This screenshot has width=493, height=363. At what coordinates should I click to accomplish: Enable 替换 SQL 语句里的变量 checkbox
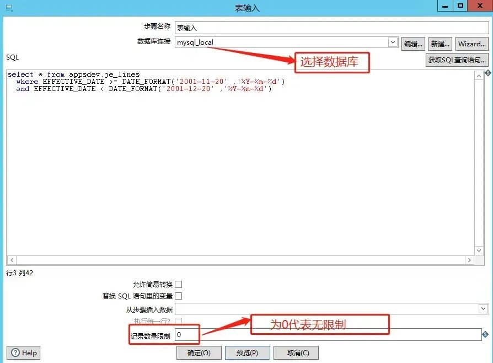pyautogui.click(x=178, y=296)
